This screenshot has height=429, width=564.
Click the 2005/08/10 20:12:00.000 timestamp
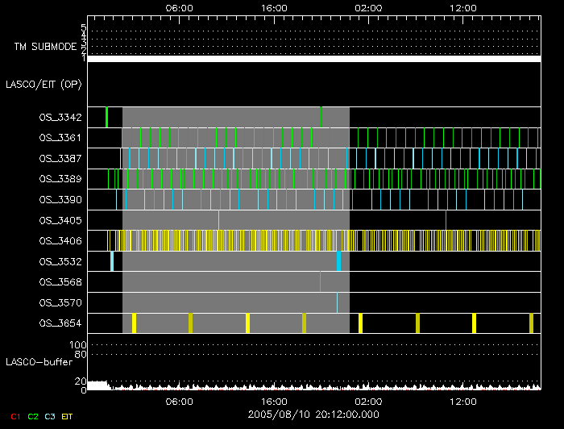[313, 414]
